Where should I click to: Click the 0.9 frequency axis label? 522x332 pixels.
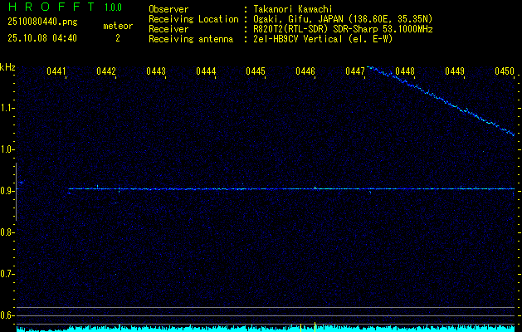tap(7, 191)
